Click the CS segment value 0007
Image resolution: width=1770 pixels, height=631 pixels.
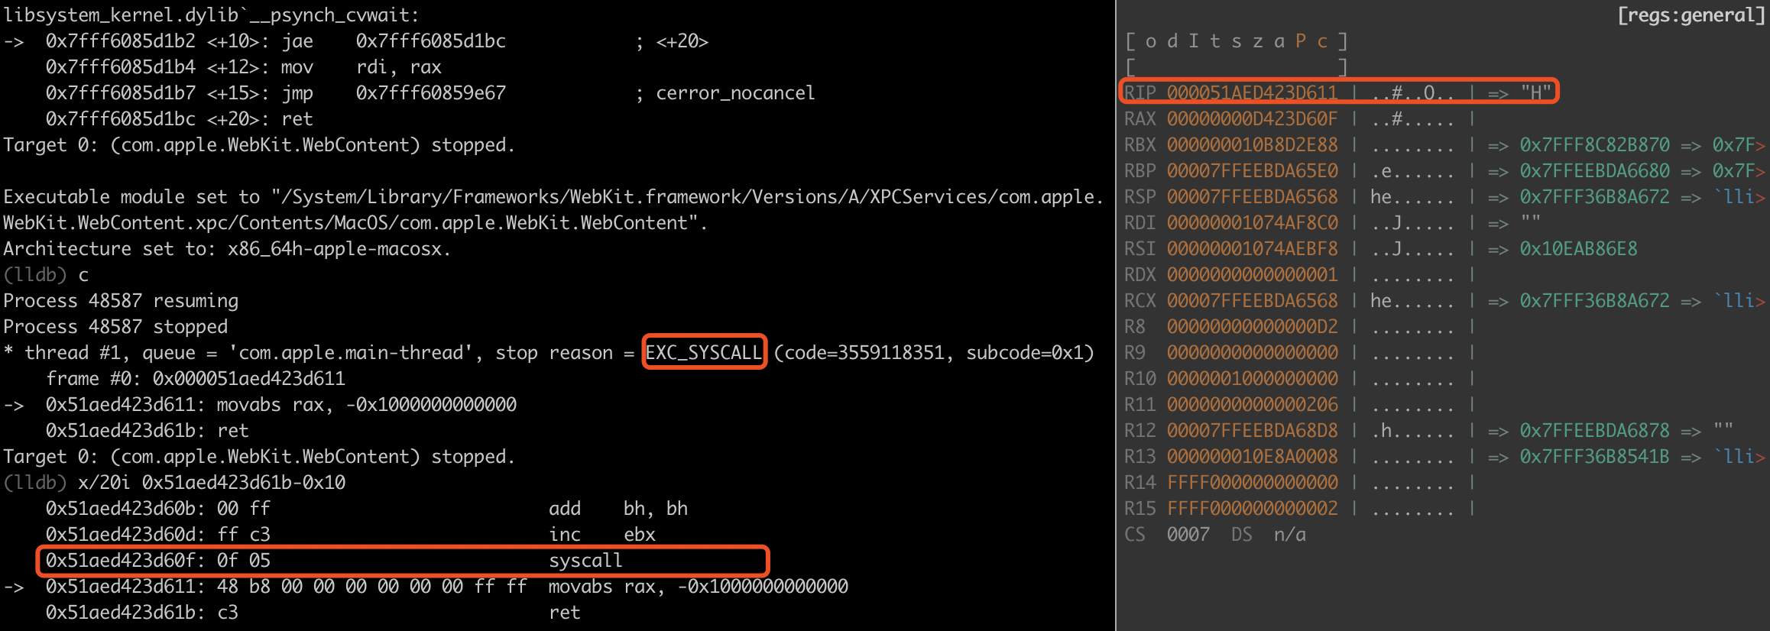coord(1188,535)
